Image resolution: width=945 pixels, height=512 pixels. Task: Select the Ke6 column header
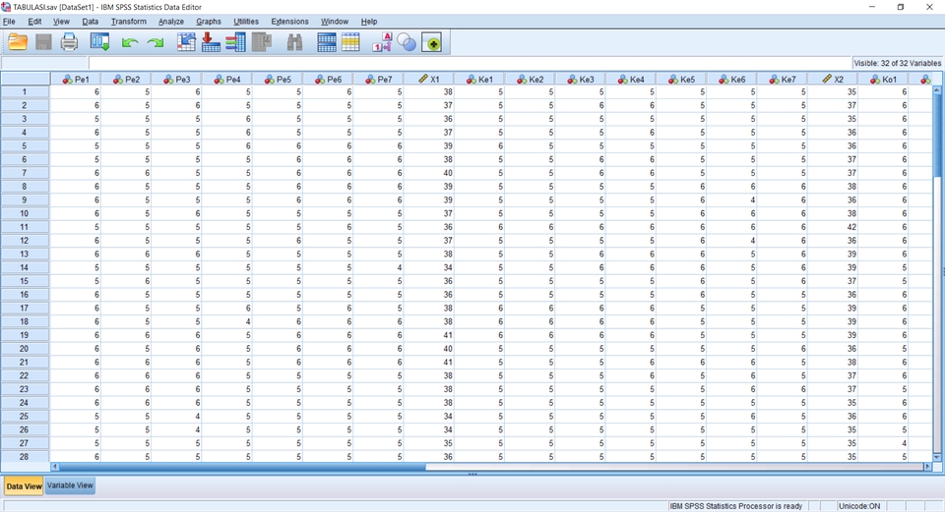(x=732, y=79)
